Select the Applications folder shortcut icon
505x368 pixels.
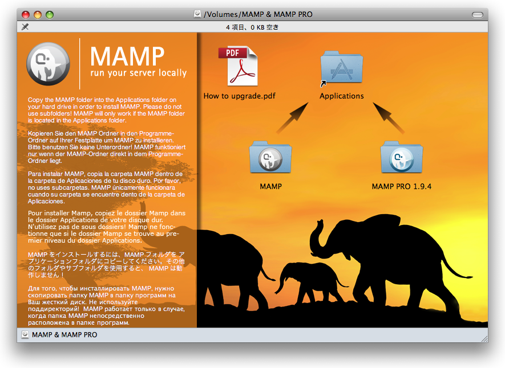[341, 68]
